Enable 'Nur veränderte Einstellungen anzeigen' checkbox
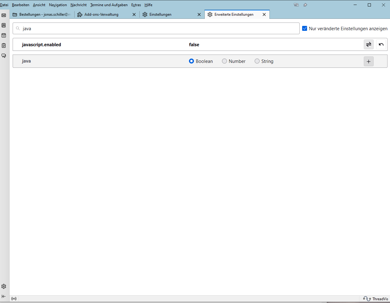This screenshot has height=303, width=390. [x=305, y=28]
